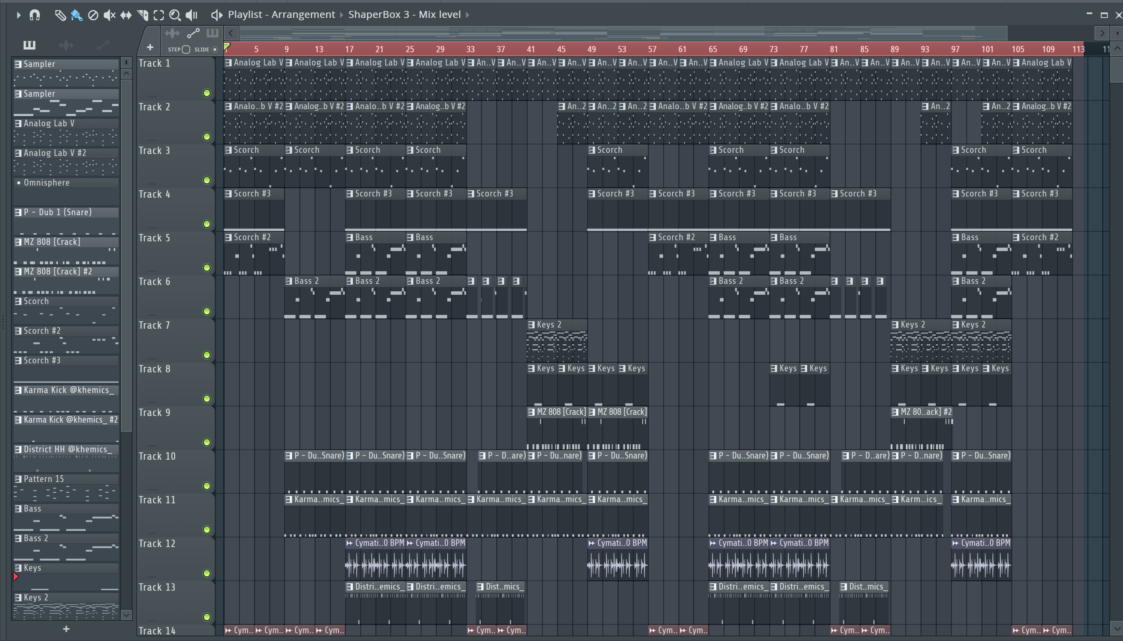Show audio clips in the picker panel
The width and height of the screenshot is (1123, 641).
[x=66, y=44]
